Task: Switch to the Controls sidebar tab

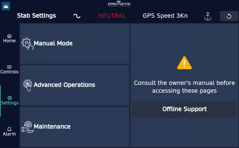Action: [9, 70]
